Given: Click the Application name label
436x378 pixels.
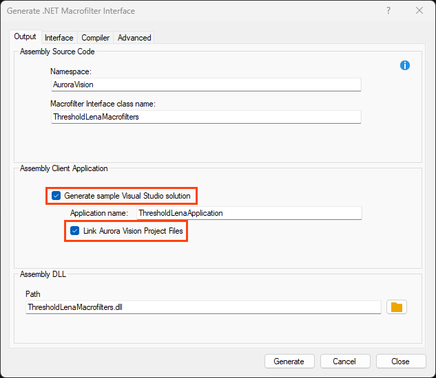Looking at the screenshot, I should point(99,213).
